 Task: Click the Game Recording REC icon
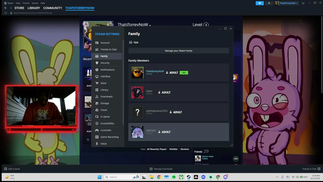pyautogui.click(x=97, y=137)
